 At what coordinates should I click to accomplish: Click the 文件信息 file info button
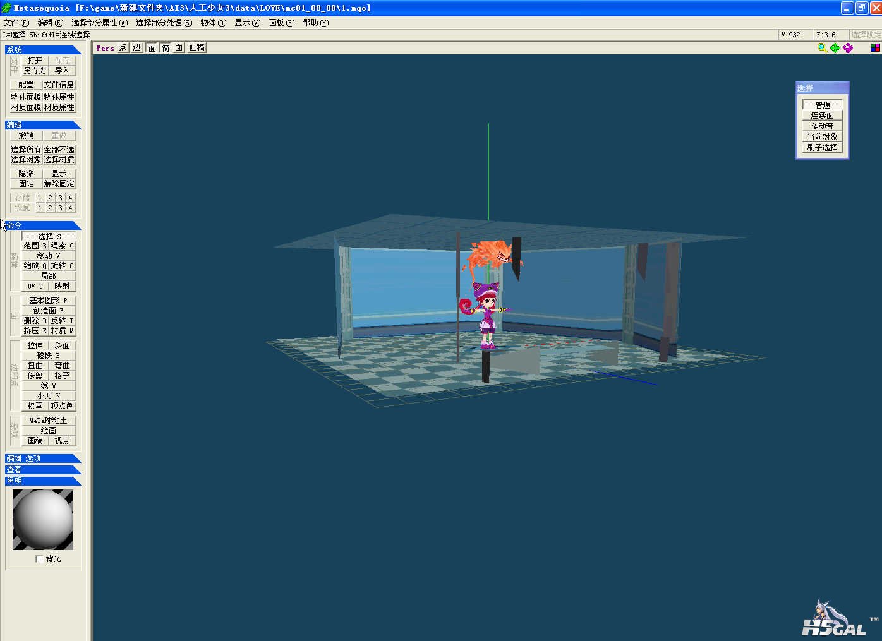point(59,85)
